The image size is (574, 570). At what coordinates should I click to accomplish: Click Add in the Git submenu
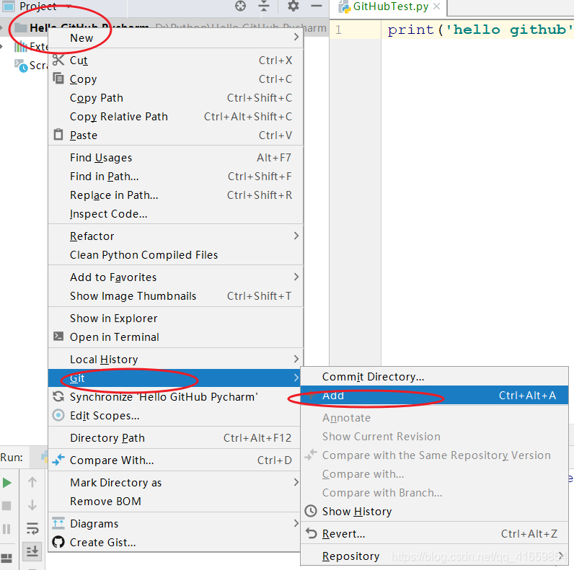click(434, 395)
